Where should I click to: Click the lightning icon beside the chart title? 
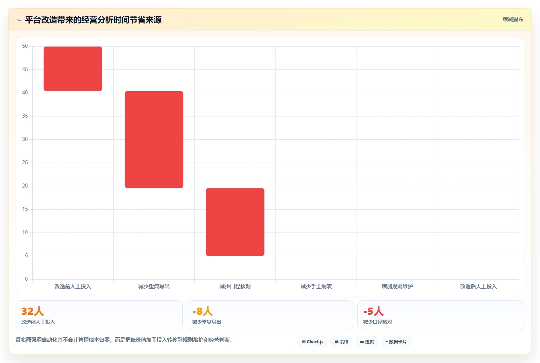(19, 20)
